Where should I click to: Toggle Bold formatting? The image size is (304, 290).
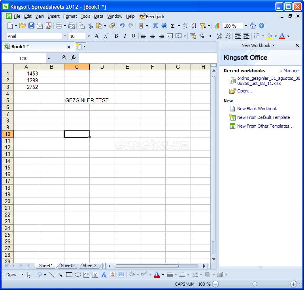click(116, 36)
